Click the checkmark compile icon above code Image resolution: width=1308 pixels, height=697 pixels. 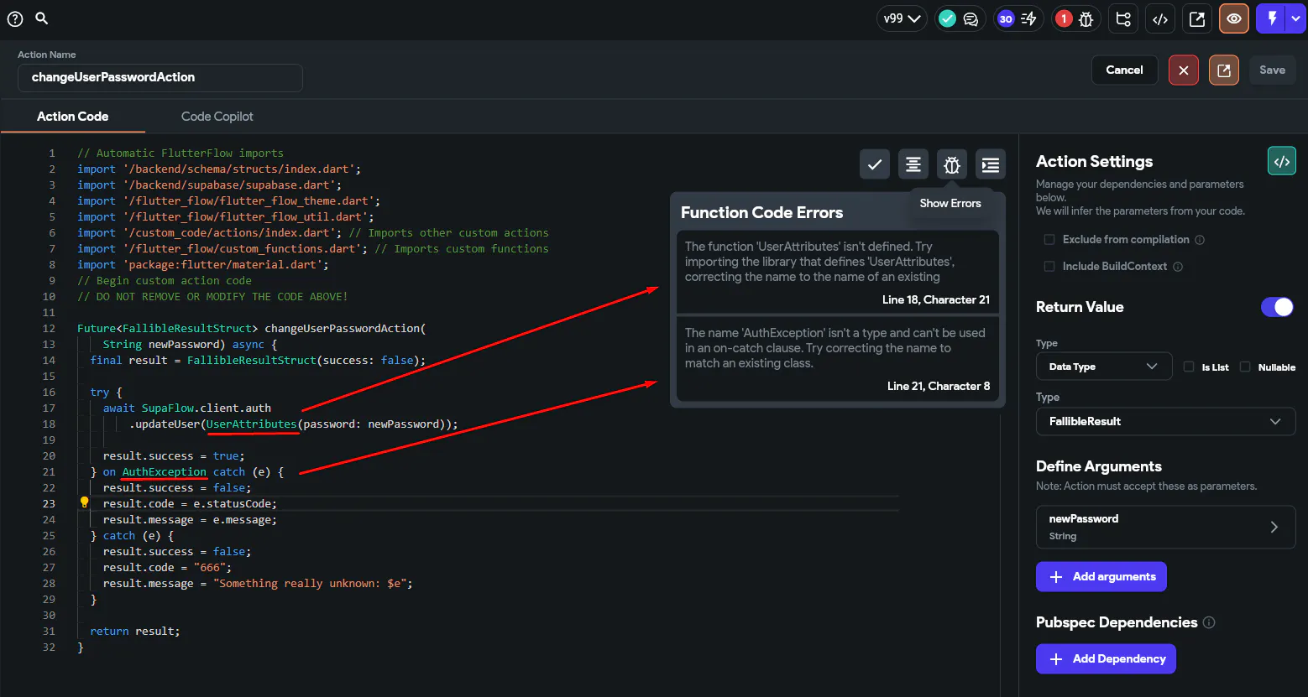coord(875,164)
